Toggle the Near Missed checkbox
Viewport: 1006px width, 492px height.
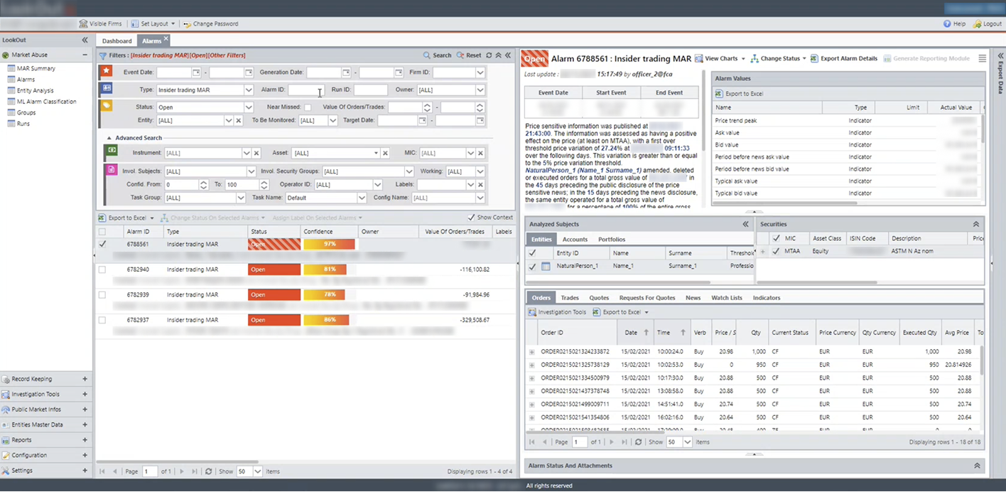(308, 107)
